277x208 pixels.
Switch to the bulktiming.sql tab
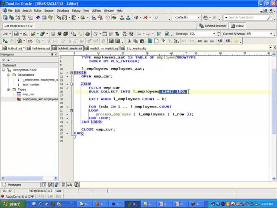pyautogui.click(x=39, y=48)
